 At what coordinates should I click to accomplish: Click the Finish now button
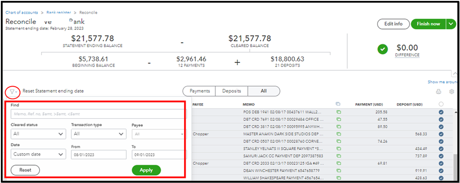428,24
